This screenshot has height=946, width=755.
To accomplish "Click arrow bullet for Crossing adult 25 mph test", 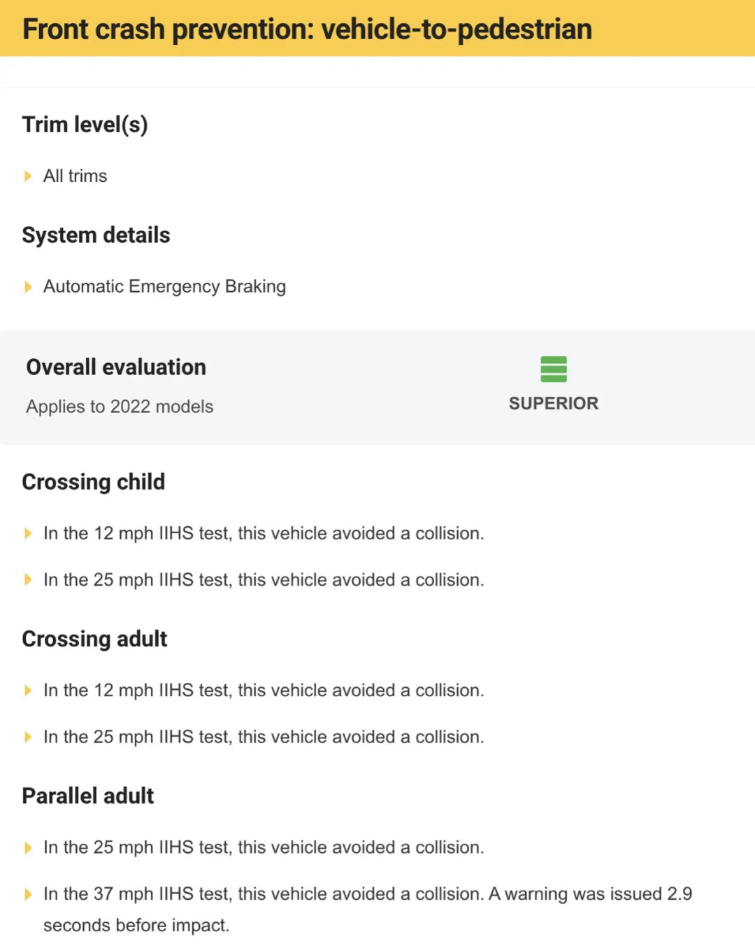I will [x=28, y=737].
